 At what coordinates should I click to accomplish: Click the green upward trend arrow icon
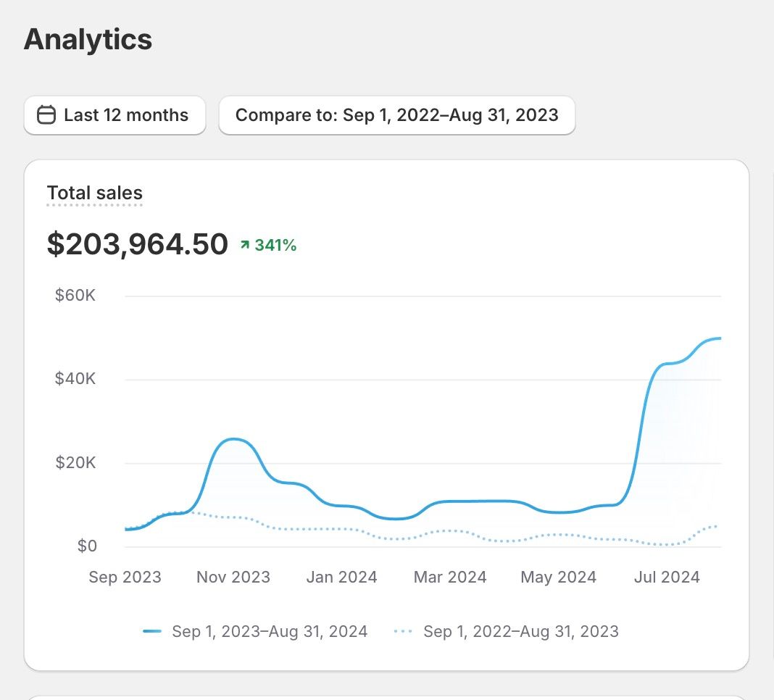(x=244, y=246)
